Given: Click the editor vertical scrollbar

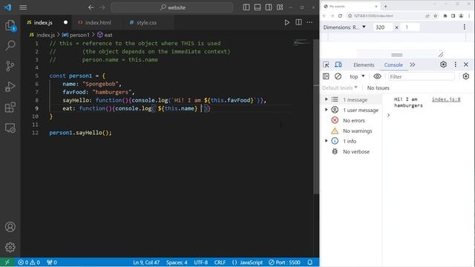Looking at the screenshot, I should (x=316, y=116).
